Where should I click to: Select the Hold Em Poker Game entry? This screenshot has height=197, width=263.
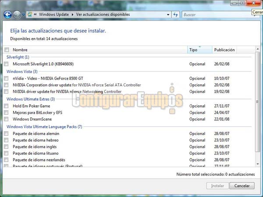32,106
